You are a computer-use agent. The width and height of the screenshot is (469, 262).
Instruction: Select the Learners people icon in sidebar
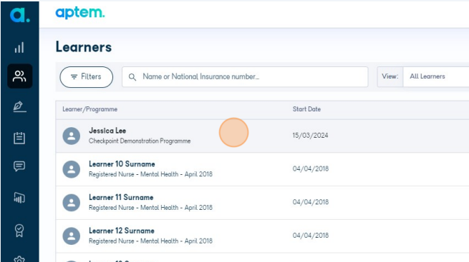[x=19, y=76]
